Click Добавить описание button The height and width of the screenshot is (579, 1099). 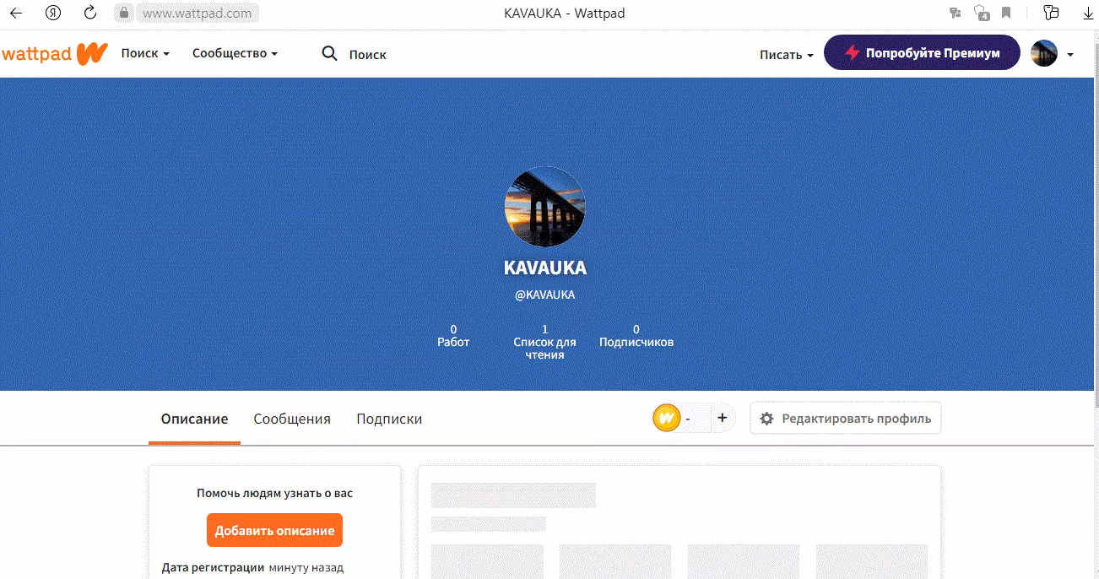tap(274, 530)
